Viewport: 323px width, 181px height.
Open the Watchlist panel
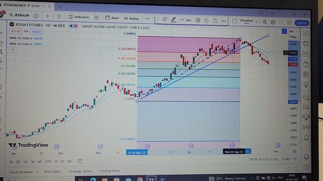click(306, 33)
